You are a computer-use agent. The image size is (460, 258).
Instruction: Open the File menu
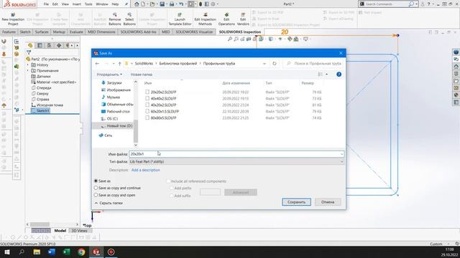click(x=46, y=4)
